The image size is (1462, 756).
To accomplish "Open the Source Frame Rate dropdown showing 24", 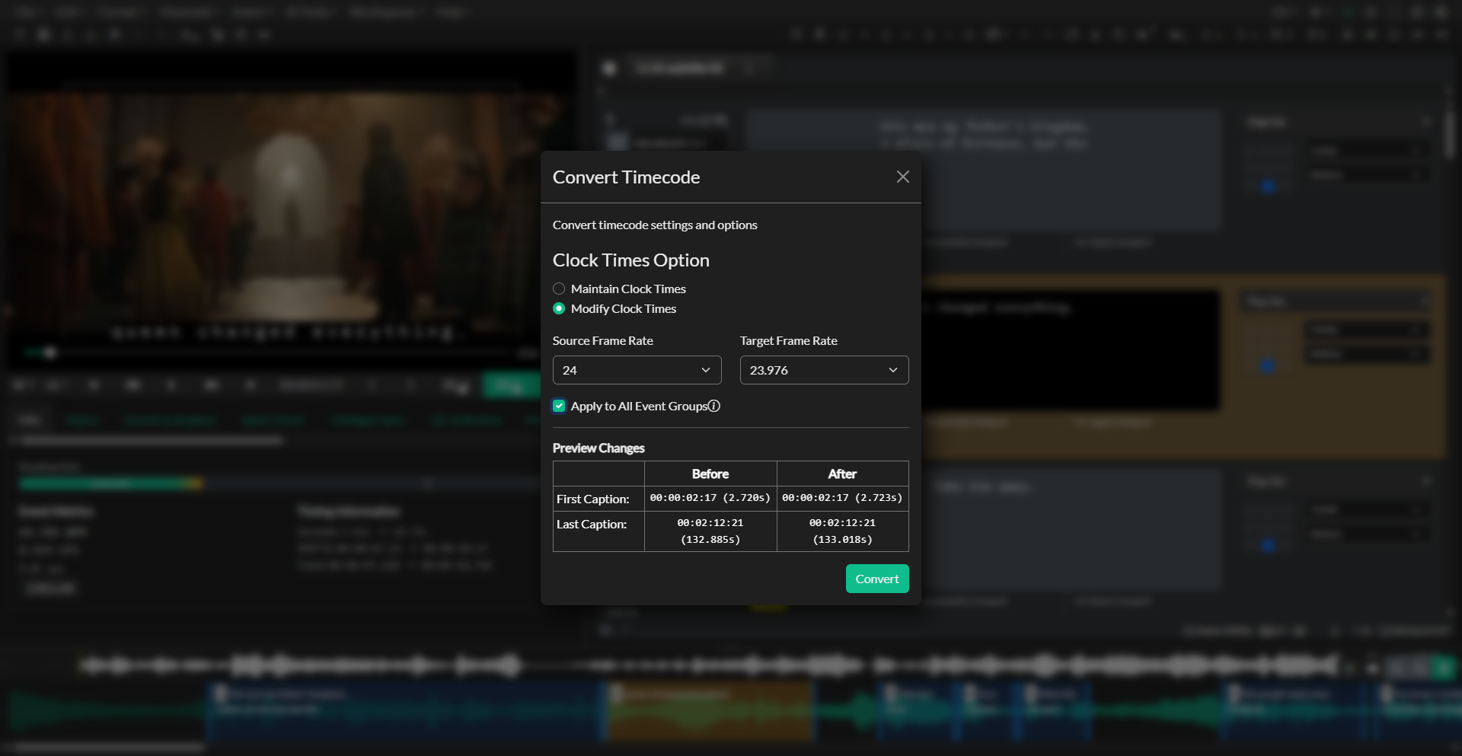I will point(637,370).
